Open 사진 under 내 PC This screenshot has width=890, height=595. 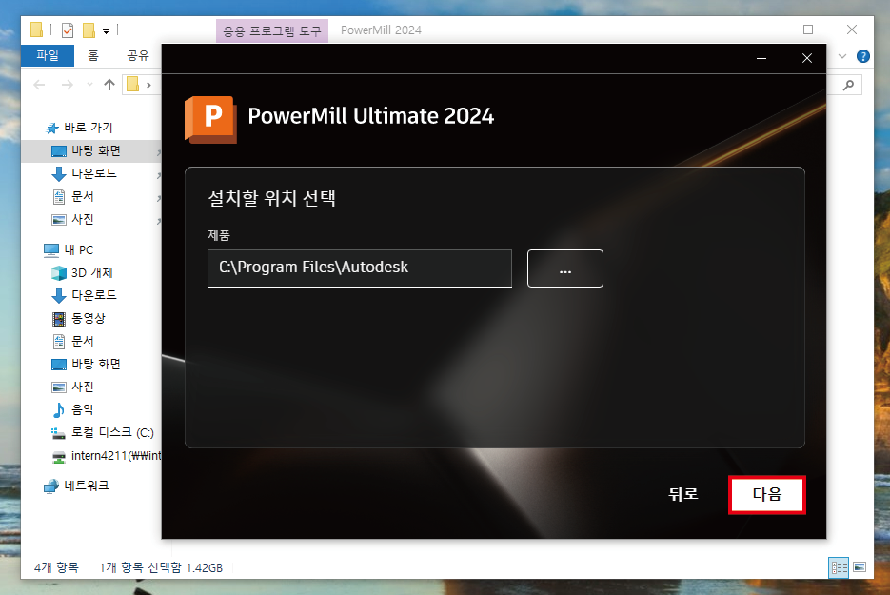(83, 387)
